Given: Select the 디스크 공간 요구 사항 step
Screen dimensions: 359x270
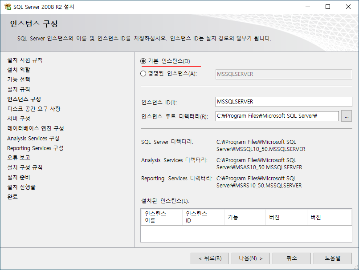Looking at the screenshot, I should (34, 109).
